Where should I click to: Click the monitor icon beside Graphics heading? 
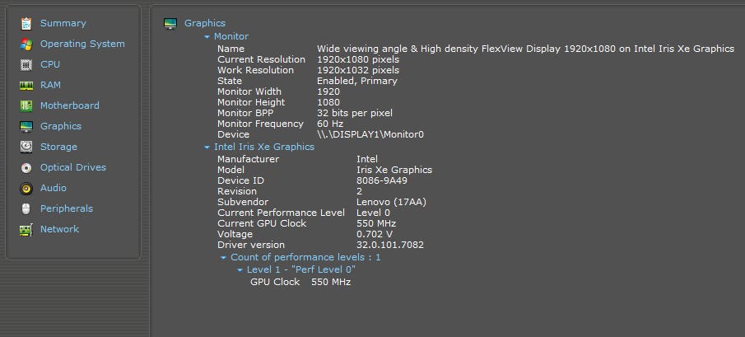[x=170, y=23]
